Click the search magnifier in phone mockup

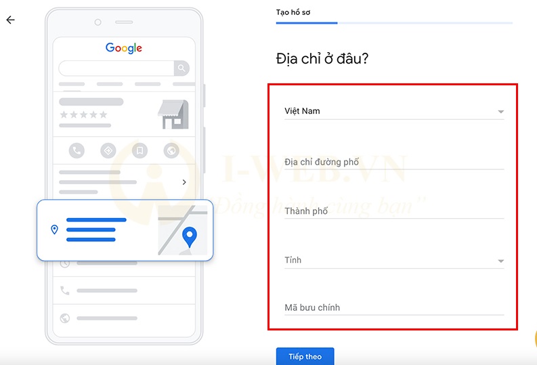coord(181,68)
